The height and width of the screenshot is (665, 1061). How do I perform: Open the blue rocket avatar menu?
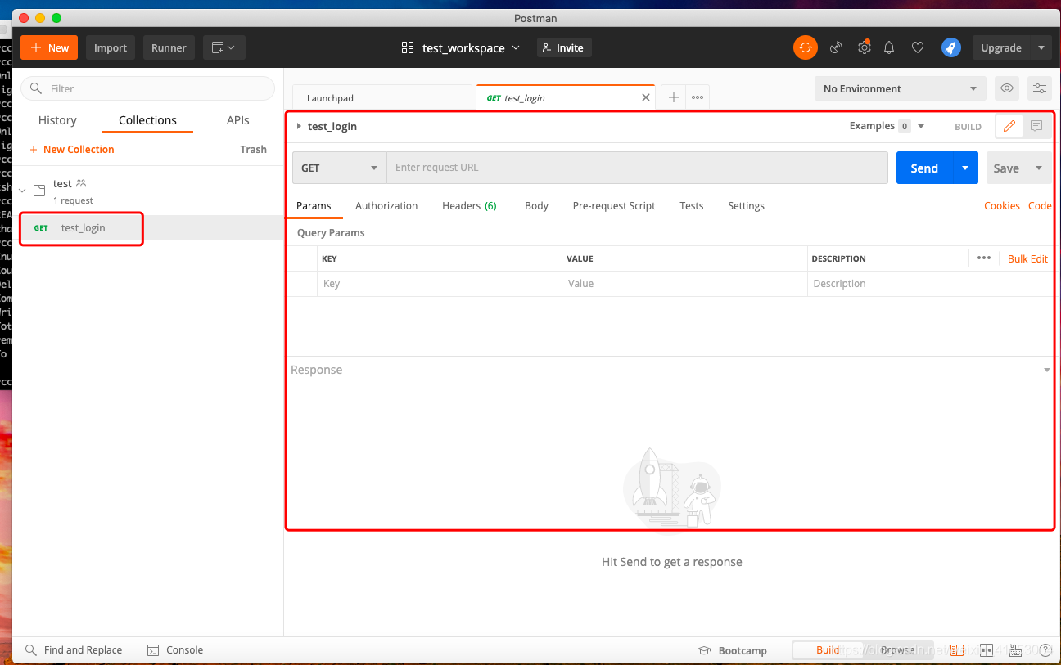coord(950,47)
